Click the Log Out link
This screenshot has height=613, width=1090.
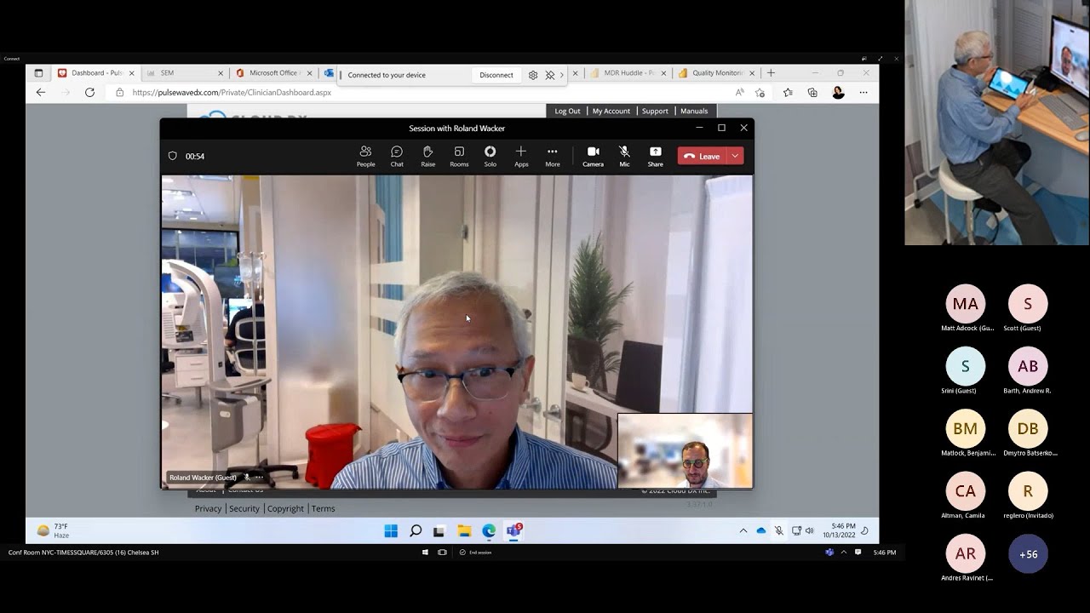(x=567, y=111)
